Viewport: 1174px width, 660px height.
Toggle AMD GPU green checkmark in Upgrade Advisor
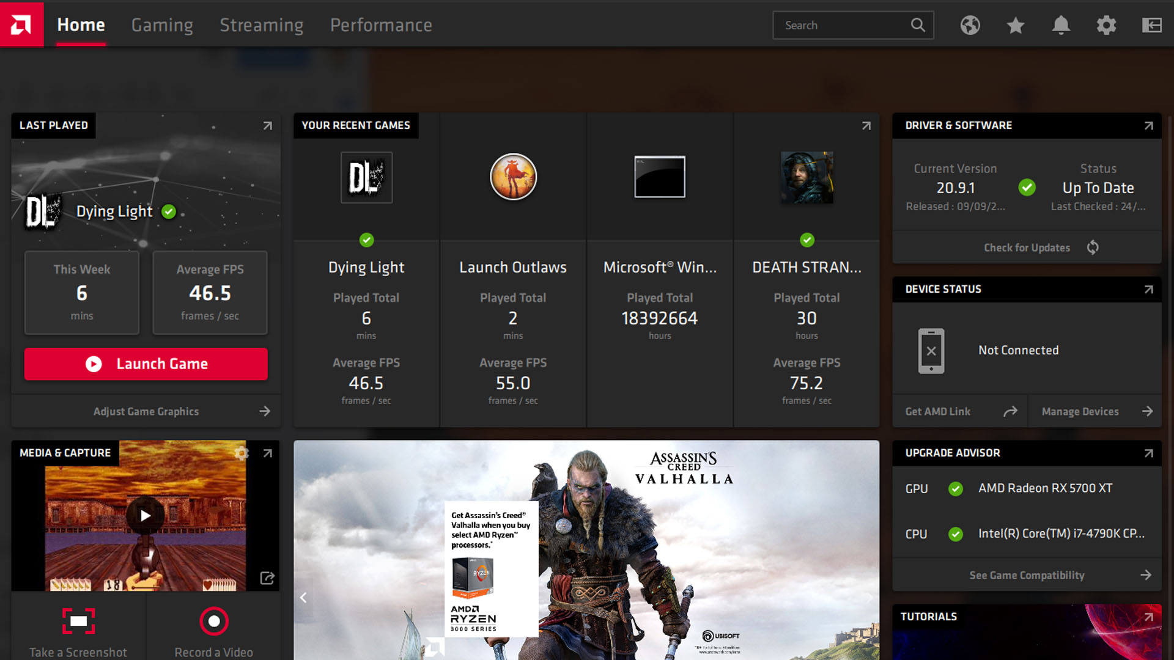pyautogui.click(x=954, y=488)
